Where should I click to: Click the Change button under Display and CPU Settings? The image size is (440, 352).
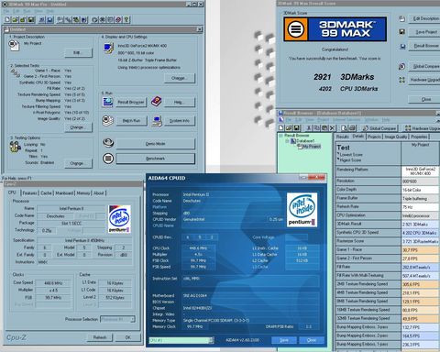tap(180, 78)
